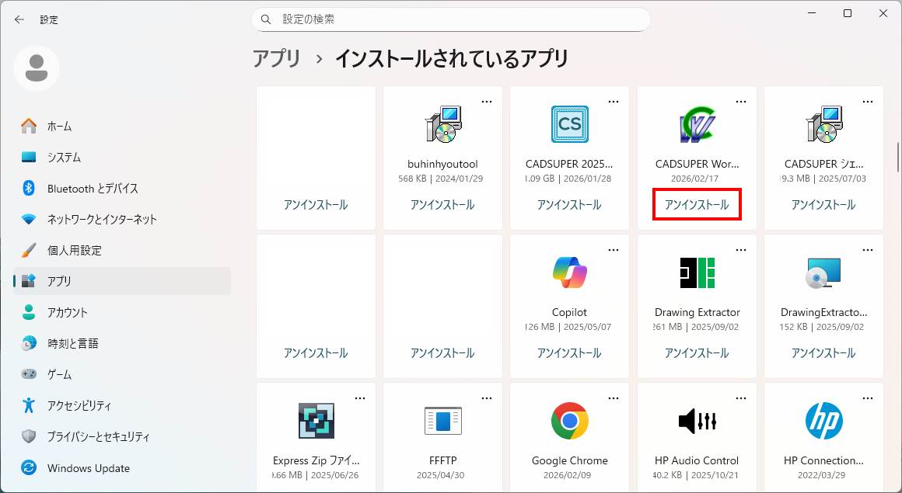
Task: Open more options for Copilot
Action: coord(614,250)
